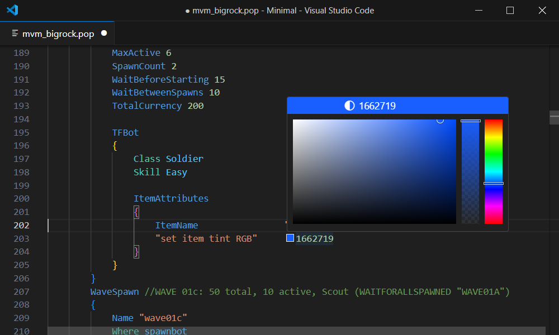Click 'WaitBeforeStarting' on line 191

coord(160,79)
